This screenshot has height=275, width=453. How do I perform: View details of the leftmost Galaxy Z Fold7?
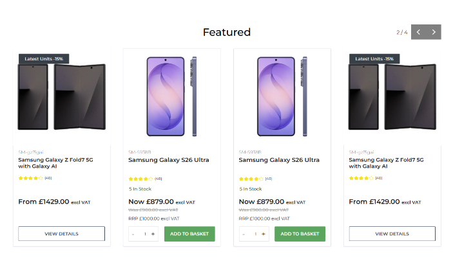(61, 234)
